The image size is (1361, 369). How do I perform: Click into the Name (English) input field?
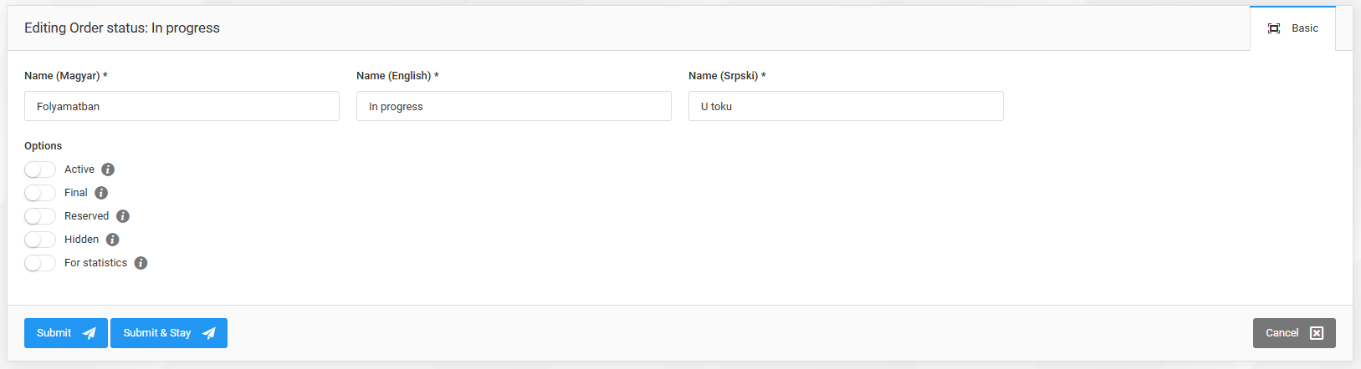(x=514, y=106)
